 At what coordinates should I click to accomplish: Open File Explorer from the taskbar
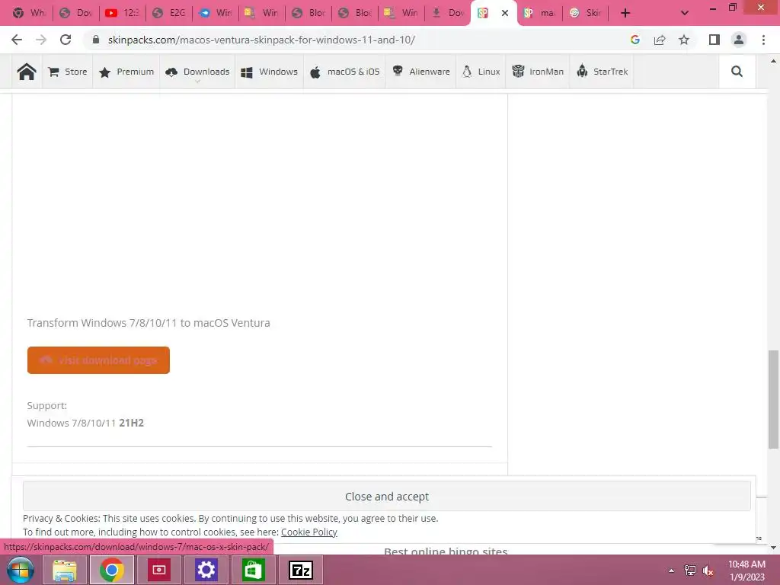[65, 570]
